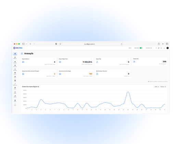Open the Anasayfa home sidebar icon

tap(15, 54)
